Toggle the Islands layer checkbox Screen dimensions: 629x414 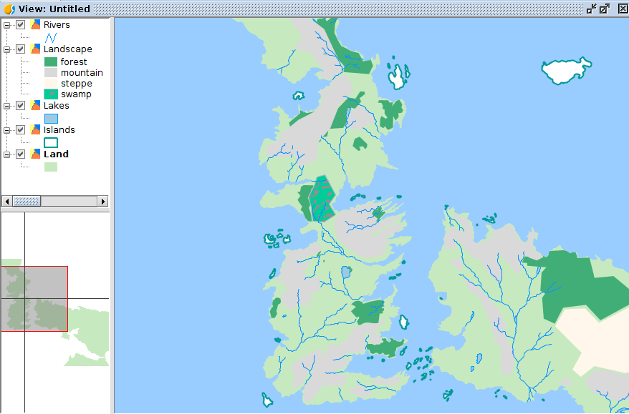[x=21, y=130]
